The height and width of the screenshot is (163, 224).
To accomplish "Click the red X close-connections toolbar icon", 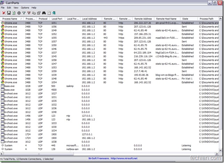I will coord(4,13).
